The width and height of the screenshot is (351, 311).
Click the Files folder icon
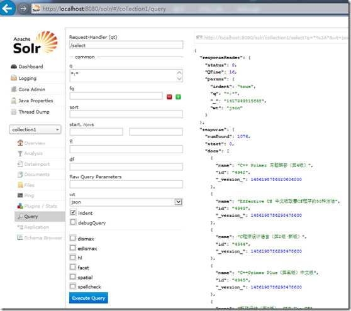click(x=20, y=185)
